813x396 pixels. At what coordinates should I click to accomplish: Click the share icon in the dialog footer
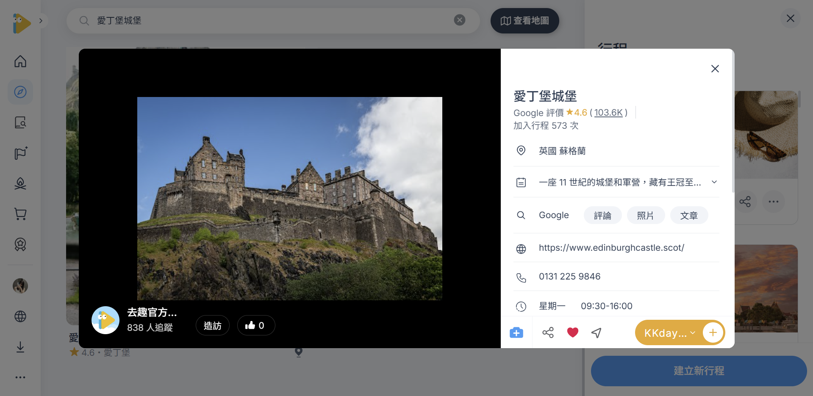(548, 332)
